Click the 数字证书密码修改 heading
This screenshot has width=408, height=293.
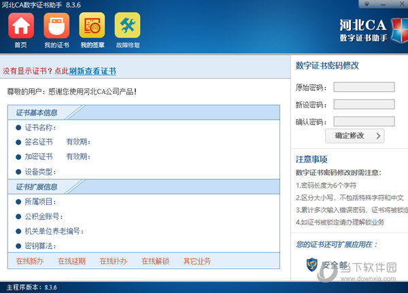tap(327, 65)
